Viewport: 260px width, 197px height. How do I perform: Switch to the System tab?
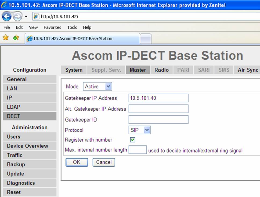pos(73,70)
